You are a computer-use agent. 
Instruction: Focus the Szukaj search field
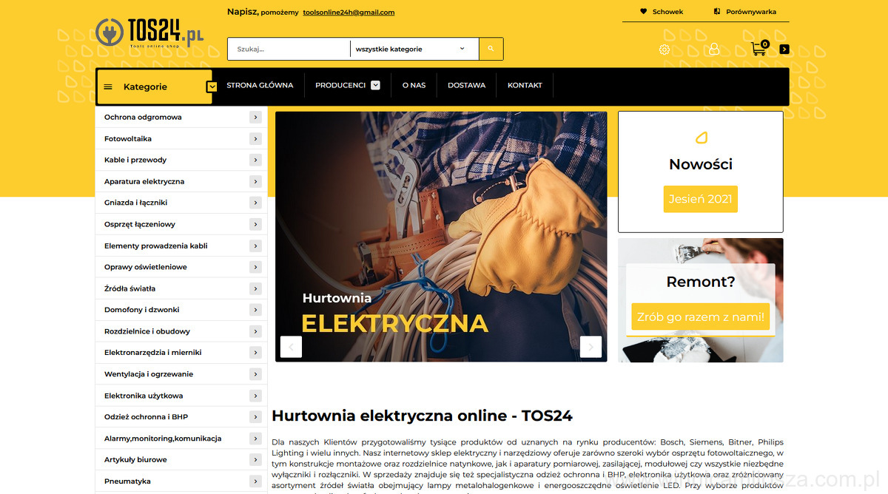click(289, 49)
